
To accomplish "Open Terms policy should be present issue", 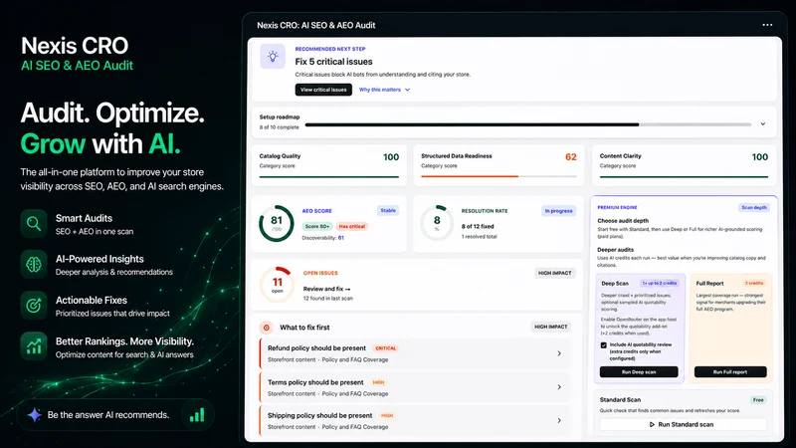I will tap(414, 387).
